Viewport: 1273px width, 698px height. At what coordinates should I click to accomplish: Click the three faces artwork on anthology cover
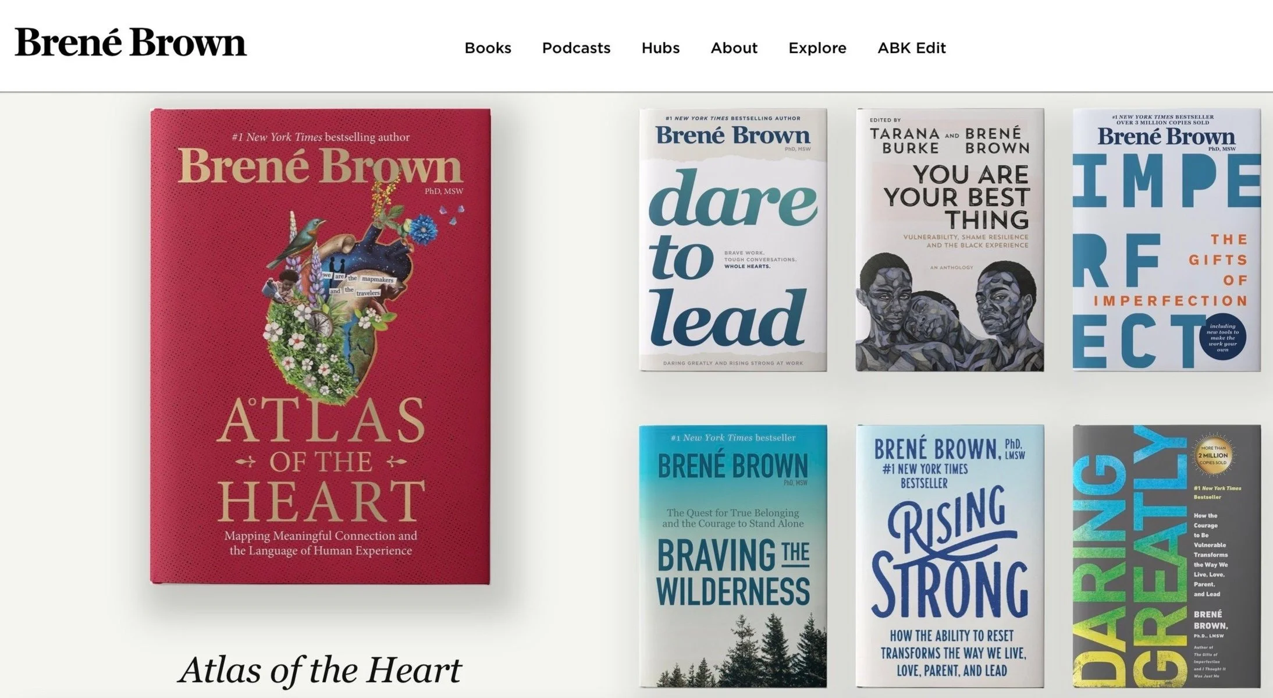[950, 314]
